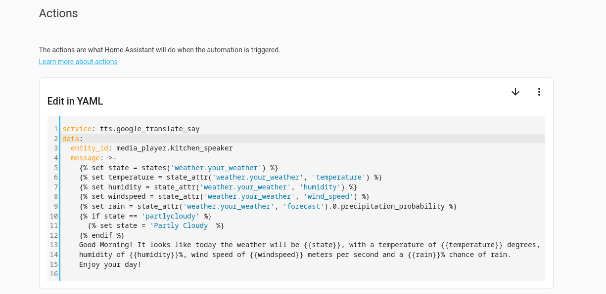Open the action's three-dot overflow menu
The height and width of the screenshot is (294, 606).
[539, 92]
